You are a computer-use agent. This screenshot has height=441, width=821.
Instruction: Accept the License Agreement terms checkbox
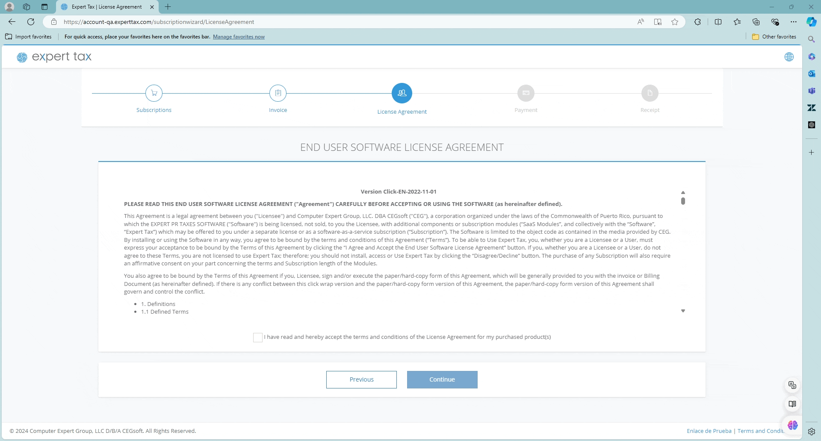[x=258, y=338]
